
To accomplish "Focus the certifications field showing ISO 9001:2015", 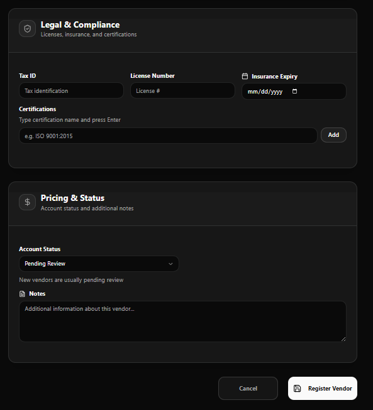I will click(x=168, y=136).
